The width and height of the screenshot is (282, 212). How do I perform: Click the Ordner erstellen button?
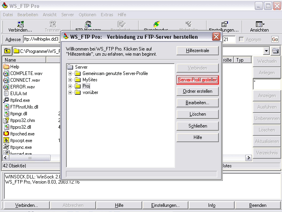(197, 91)
